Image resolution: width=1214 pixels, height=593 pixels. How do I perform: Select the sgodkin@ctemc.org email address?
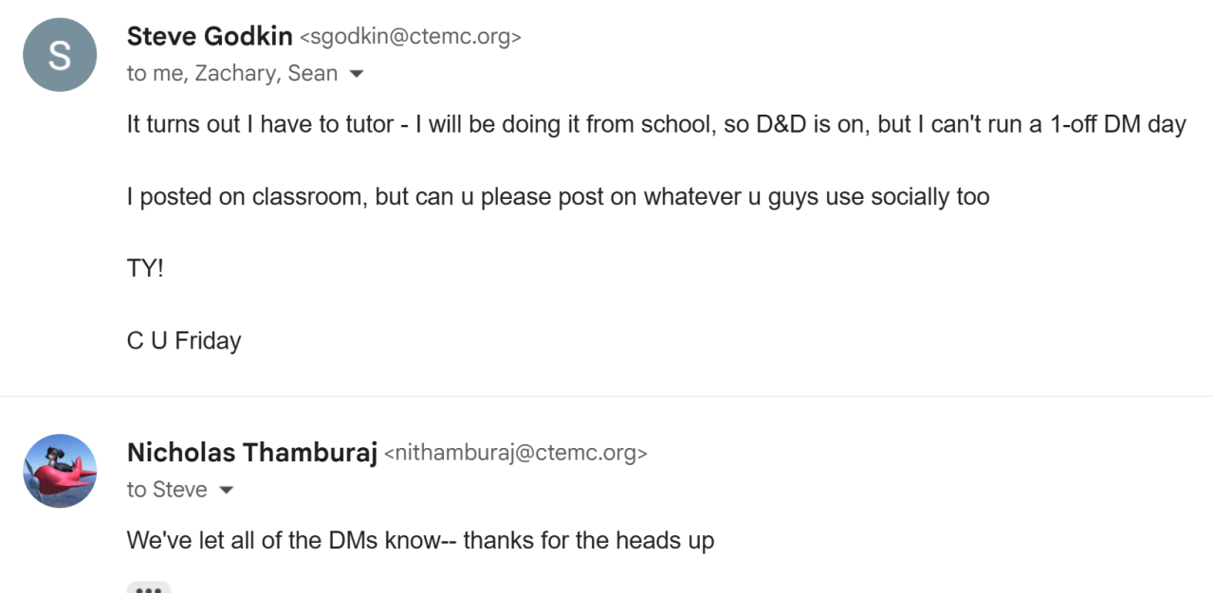(411, 38)
